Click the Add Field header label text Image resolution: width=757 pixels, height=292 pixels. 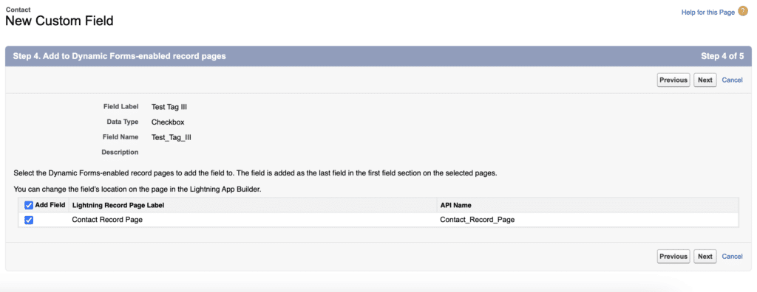click(50, 205)
